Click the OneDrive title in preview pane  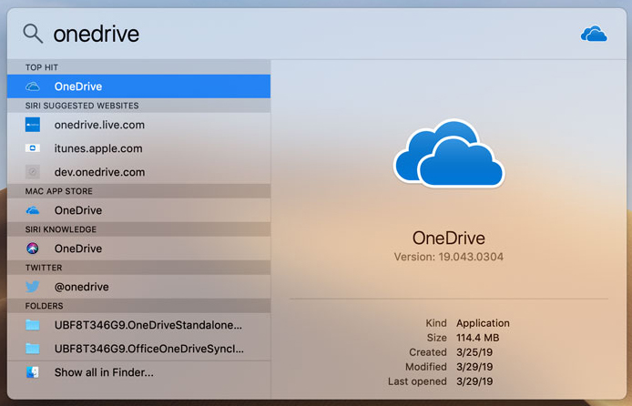tap(449, 238)
